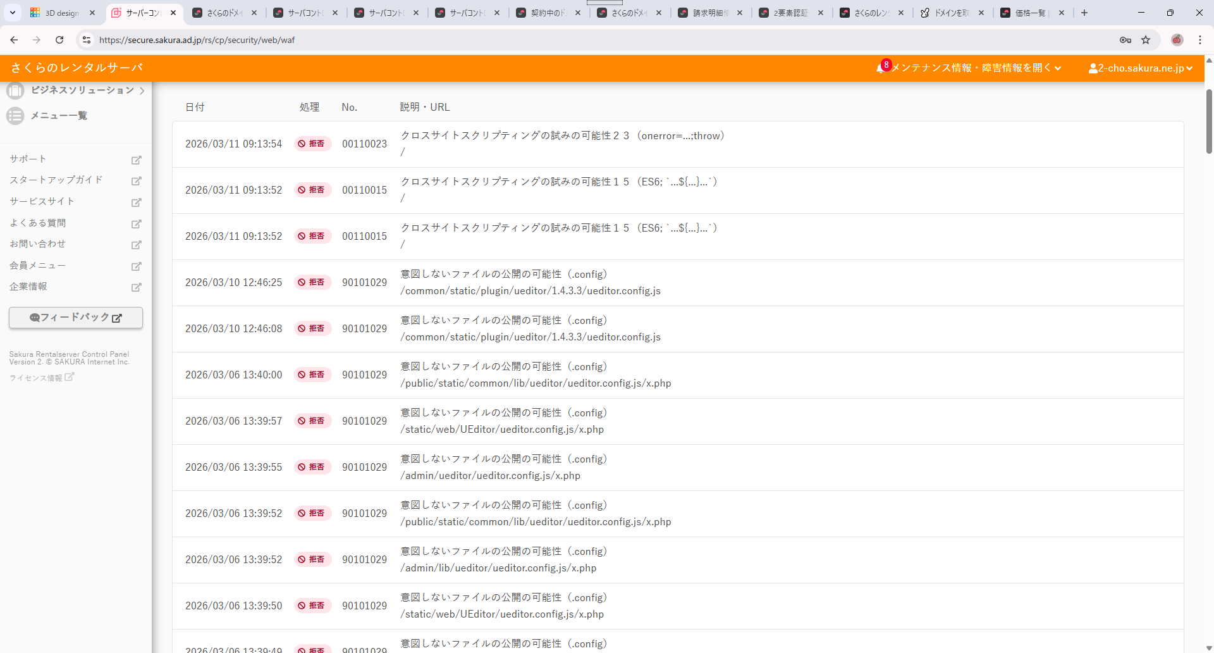The height and width of the screenshot is (653, 1214).
Task: Click the メニュー一覧 list icon
Action: tap(15, 116)
